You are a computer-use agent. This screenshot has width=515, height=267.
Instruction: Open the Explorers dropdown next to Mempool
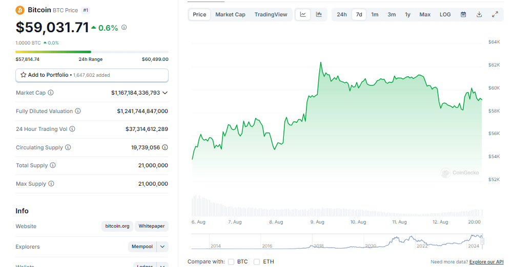[x=162, y=247]
